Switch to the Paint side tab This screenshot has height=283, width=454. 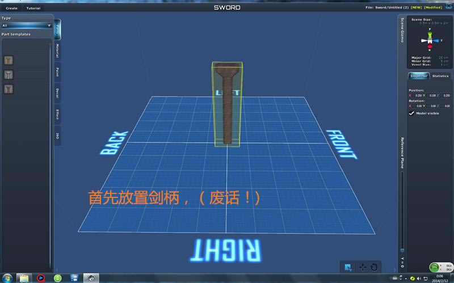(x=57, y=71)
